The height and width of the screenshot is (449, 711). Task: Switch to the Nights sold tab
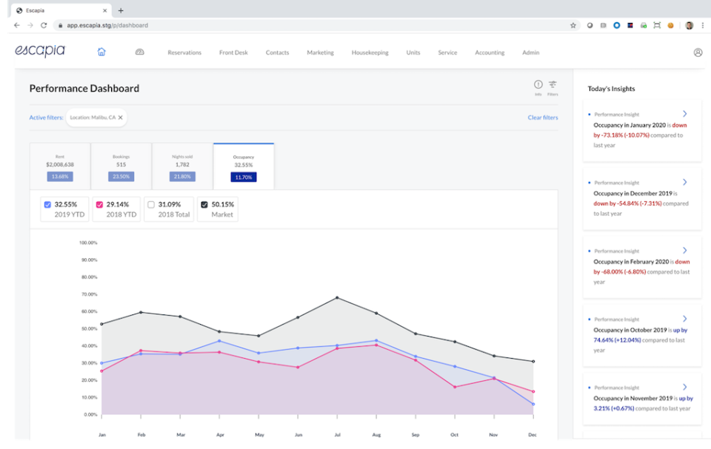click(182, 166)
